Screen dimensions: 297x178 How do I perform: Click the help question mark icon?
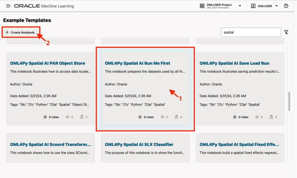coord(286,6)
